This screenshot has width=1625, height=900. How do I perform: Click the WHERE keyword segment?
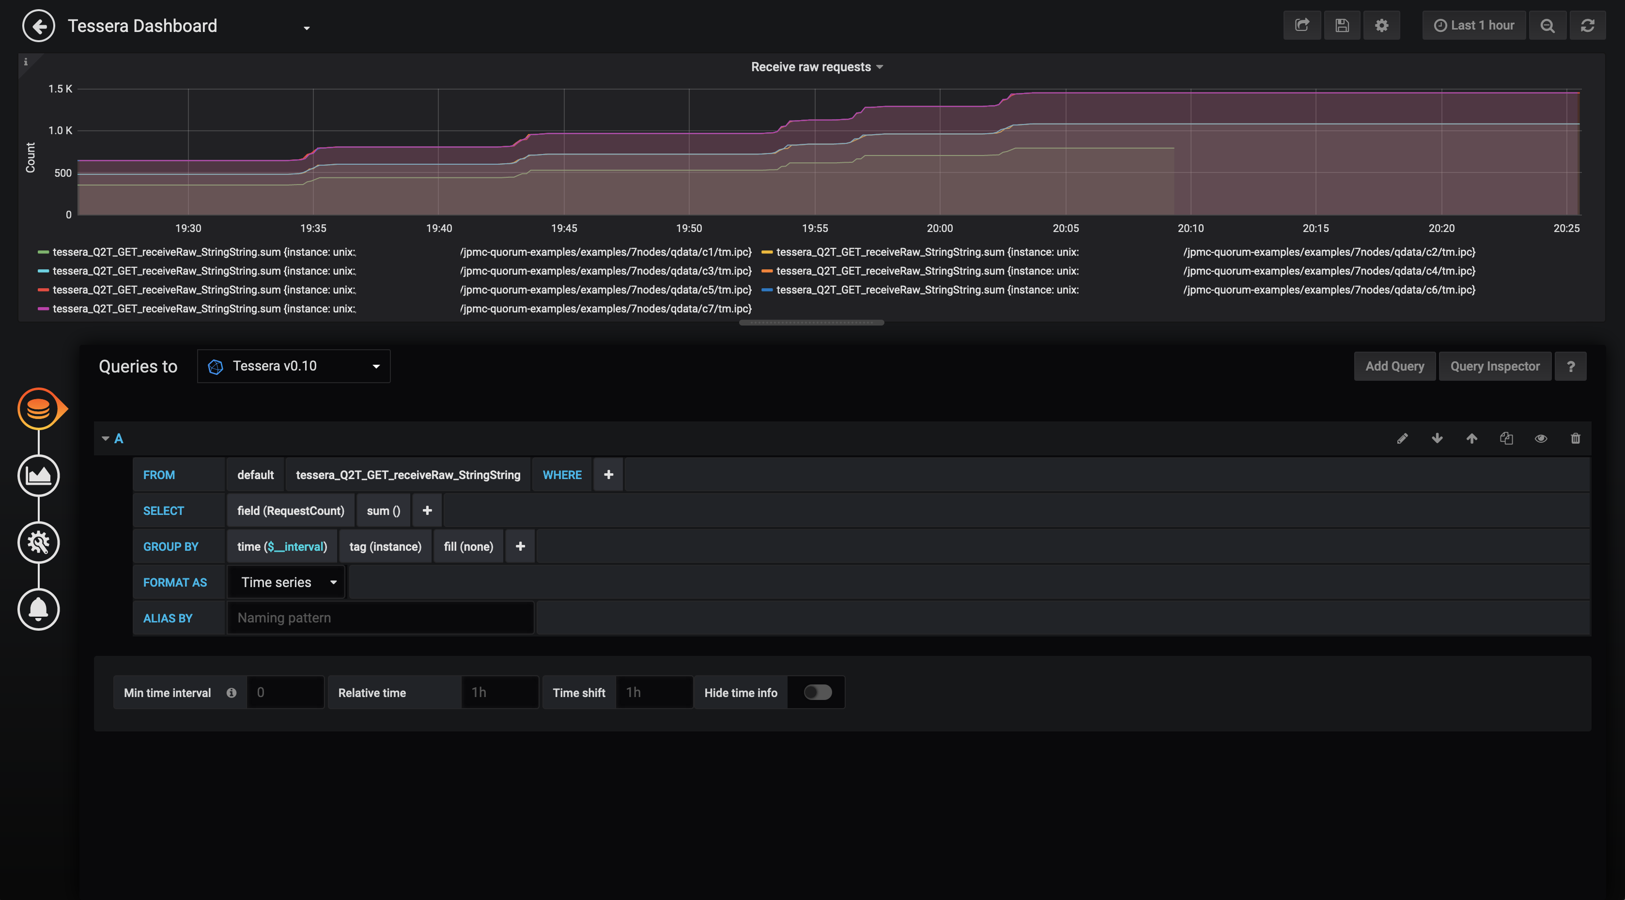(562, 475)
